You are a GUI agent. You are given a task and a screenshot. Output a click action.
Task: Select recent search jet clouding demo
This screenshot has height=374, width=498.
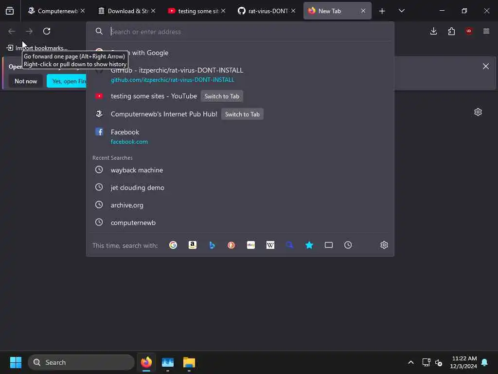click(x=240, y=187)
